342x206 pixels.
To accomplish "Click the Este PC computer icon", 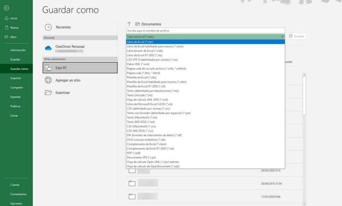I will tap(48, 68).
